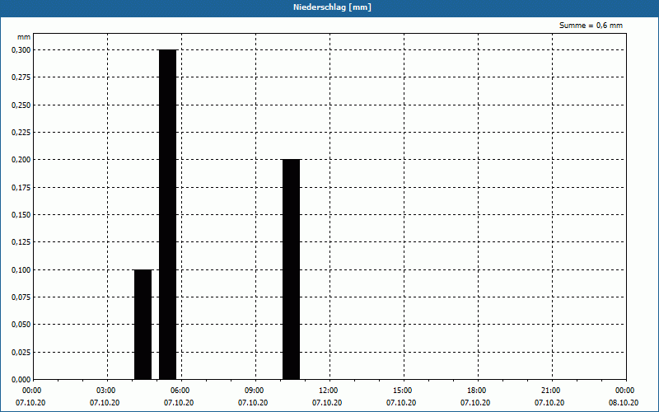The height and width of the screenshot is (412, 659).
Task: Click the 0,025 y-axis label
Action: (x=21, y=353)
